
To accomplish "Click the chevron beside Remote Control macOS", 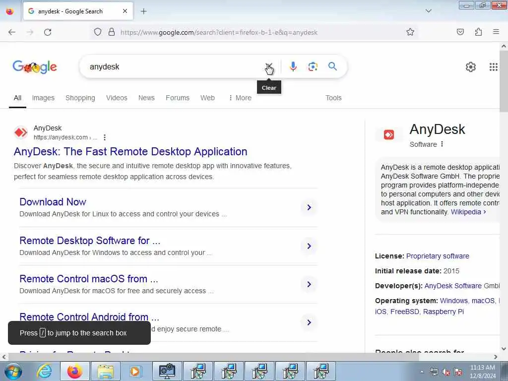I will (x=309, y=284).
